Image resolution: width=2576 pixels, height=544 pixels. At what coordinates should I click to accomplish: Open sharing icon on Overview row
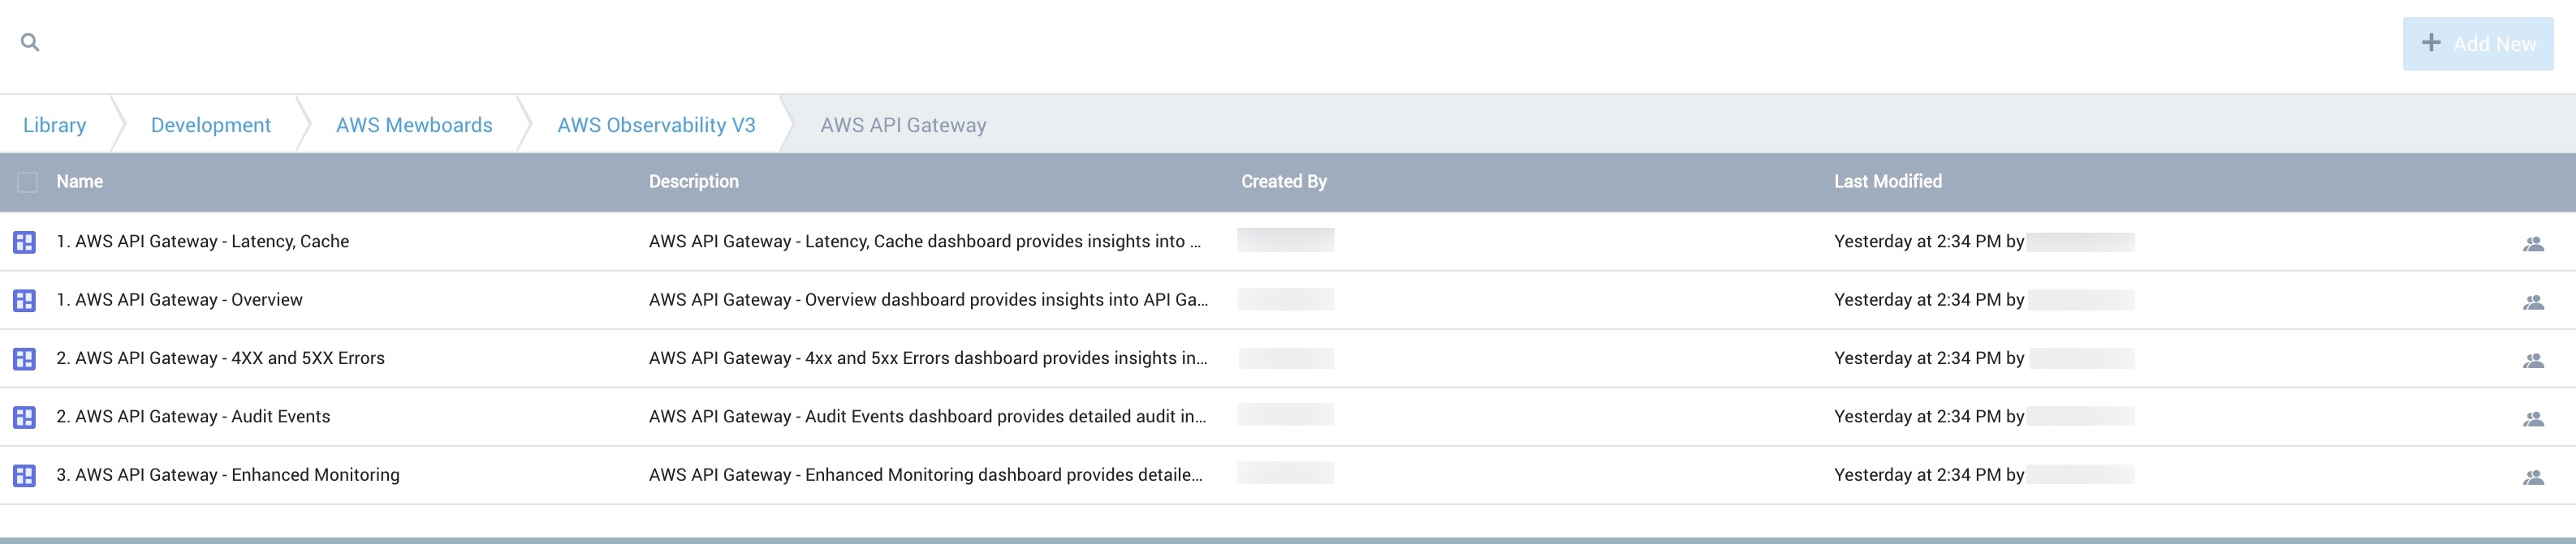[2532, 302]
